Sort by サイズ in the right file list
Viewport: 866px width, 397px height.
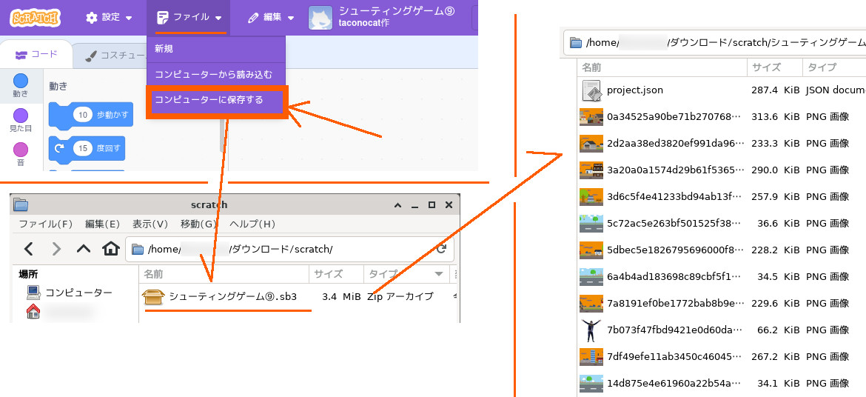[x=775, y=67]
